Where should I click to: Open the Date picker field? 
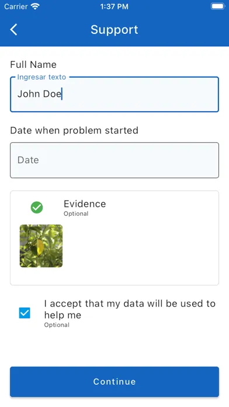pyautogui.click(x=114, y=160)
